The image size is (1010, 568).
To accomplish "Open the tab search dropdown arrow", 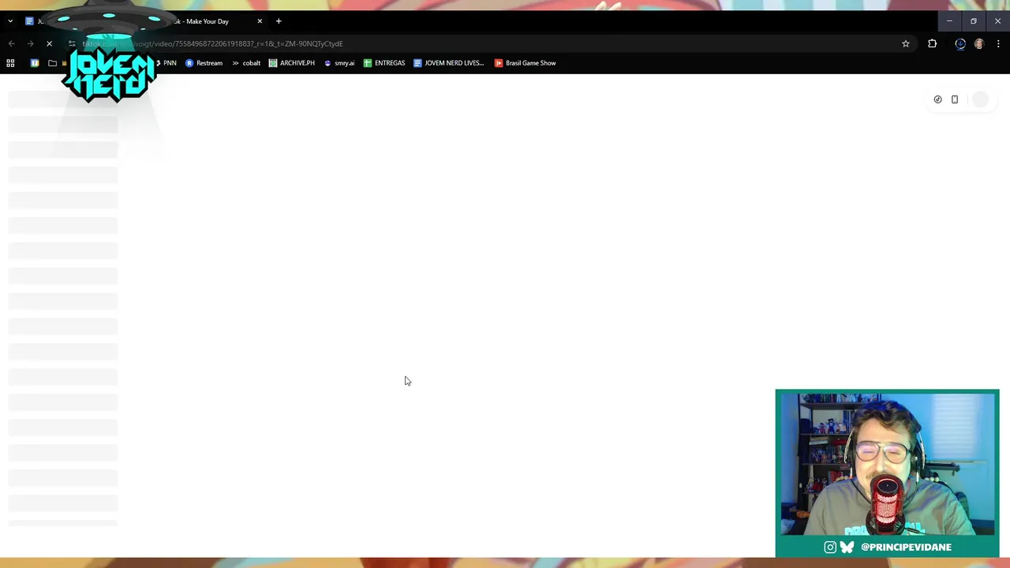I will (10, 21).
